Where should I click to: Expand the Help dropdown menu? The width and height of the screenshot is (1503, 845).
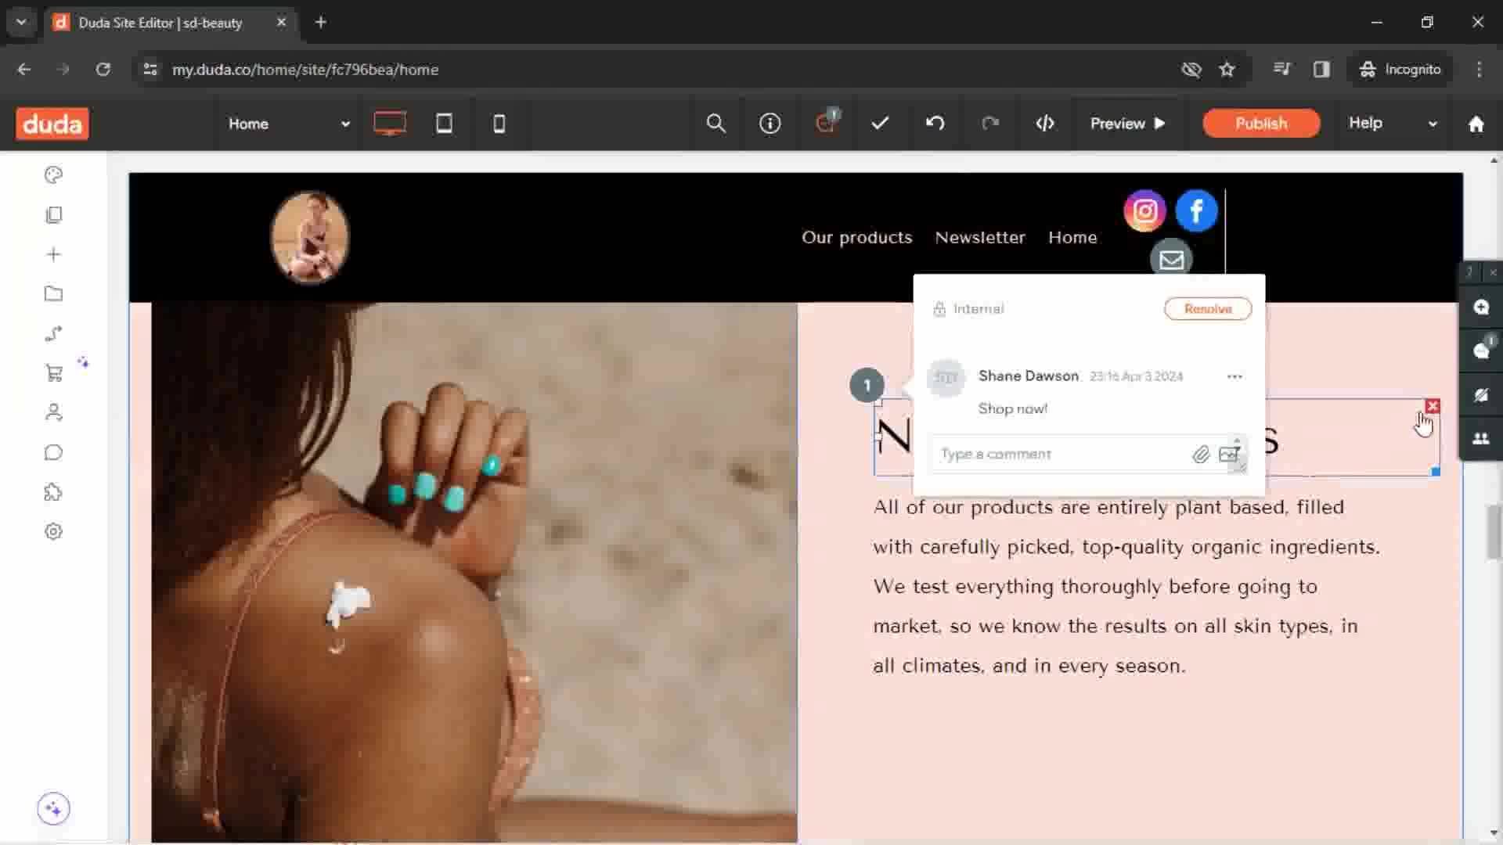pyautogui.click(x=1393, y=124)
